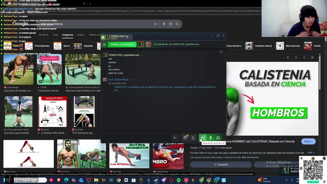
Task: Open YouTube TOP Ejercicios thumbnail
Action: 84,112
